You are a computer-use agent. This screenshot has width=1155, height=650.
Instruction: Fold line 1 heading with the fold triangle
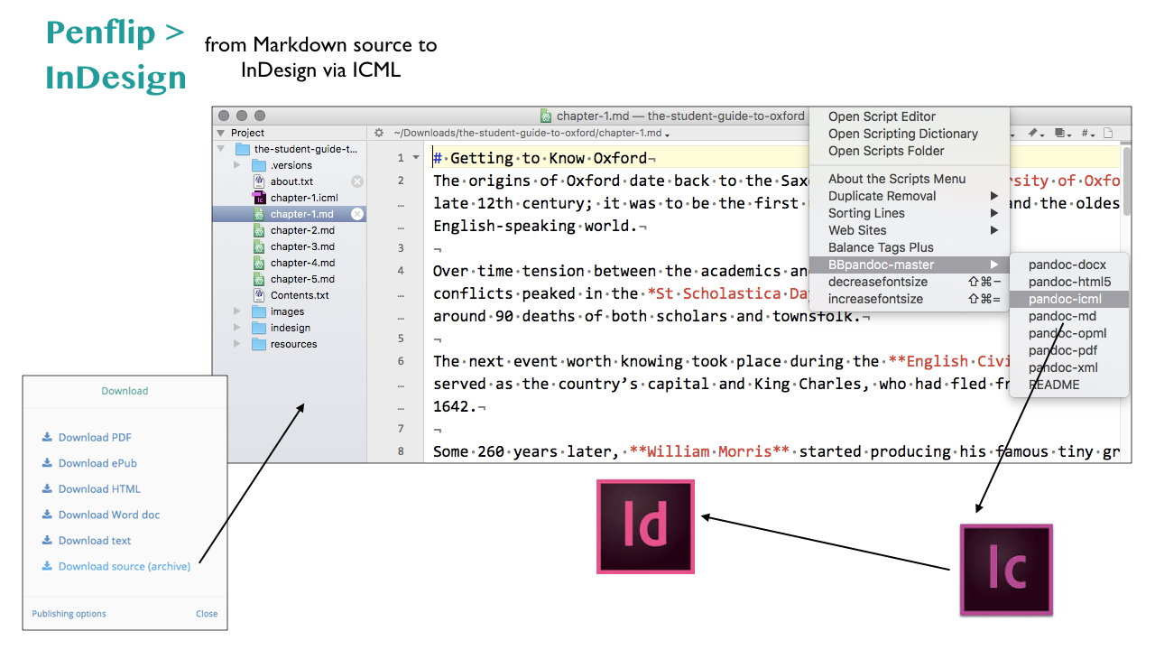pos(416,158)
